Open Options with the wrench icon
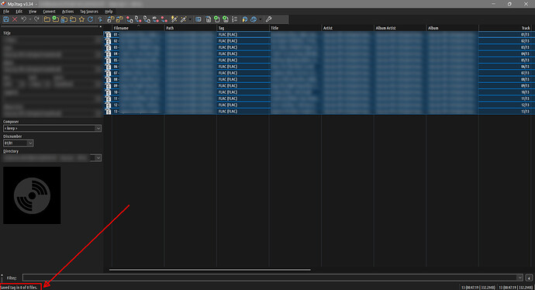 [x=269, y=19]
